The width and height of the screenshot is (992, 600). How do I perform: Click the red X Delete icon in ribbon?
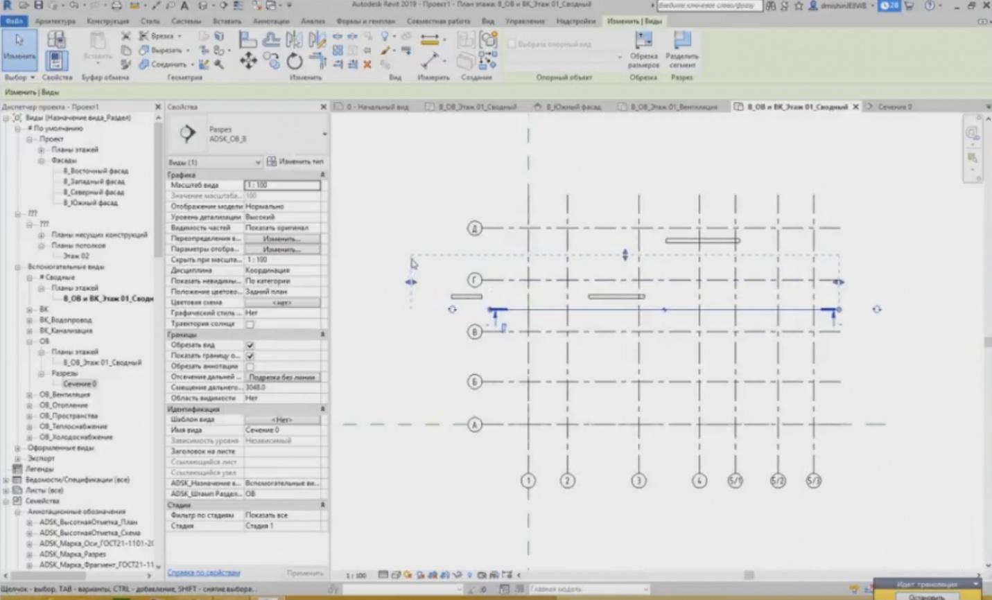coord(367,64)
